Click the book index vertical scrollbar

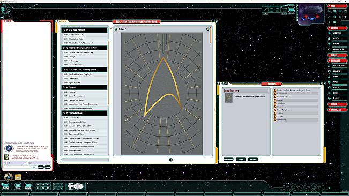[108, 73]
